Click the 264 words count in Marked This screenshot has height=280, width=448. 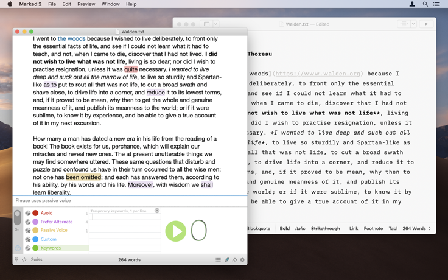tap(129, 260)
